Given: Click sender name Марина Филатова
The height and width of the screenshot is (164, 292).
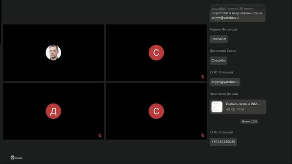Looking at the screenshot, I should click(223, 29).
